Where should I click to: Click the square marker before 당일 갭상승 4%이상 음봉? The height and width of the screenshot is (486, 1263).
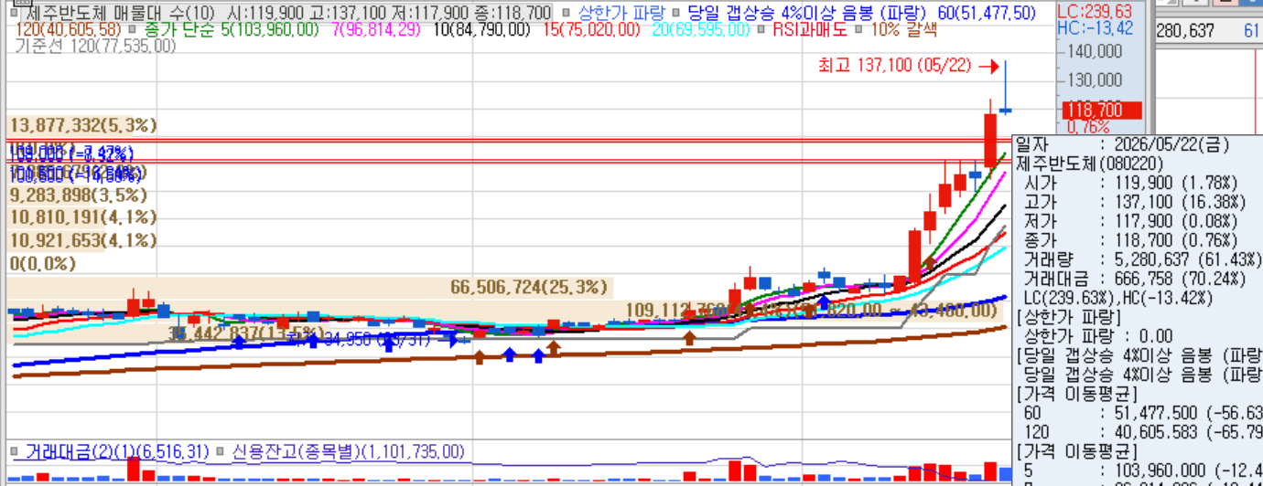(675, 14)
